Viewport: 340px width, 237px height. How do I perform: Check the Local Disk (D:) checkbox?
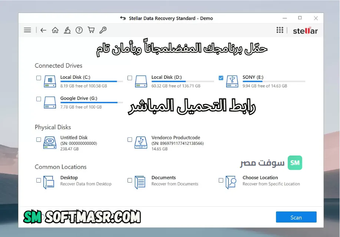pos(130,78)
